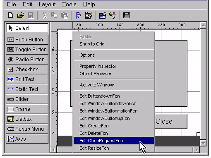Activate the figure with the window icon
The height and width of the screenshot is (158, 211).
(x=127, y=15)
